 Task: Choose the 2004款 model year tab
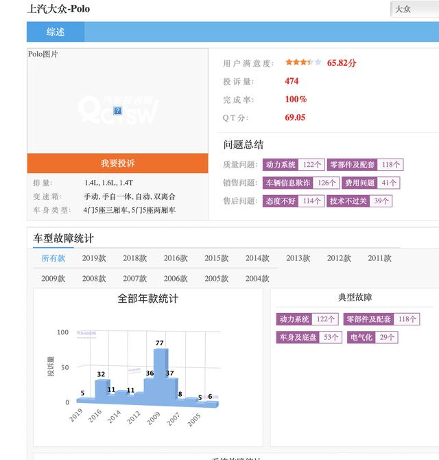coord(257,279)
